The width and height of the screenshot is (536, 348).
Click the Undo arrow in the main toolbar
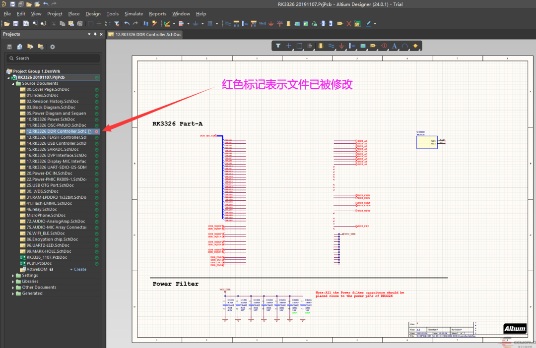(127, 23)
